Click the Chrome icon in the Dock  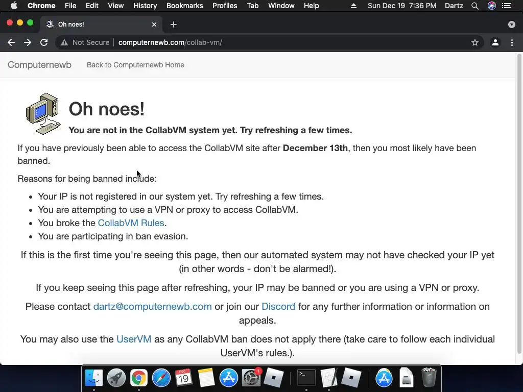(139, 378)
